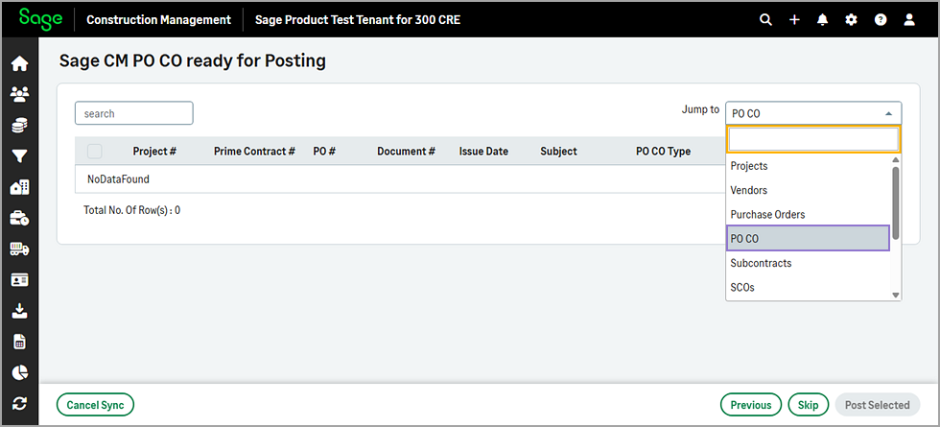Open the pie chart reports icon

(x=20, y=372)
